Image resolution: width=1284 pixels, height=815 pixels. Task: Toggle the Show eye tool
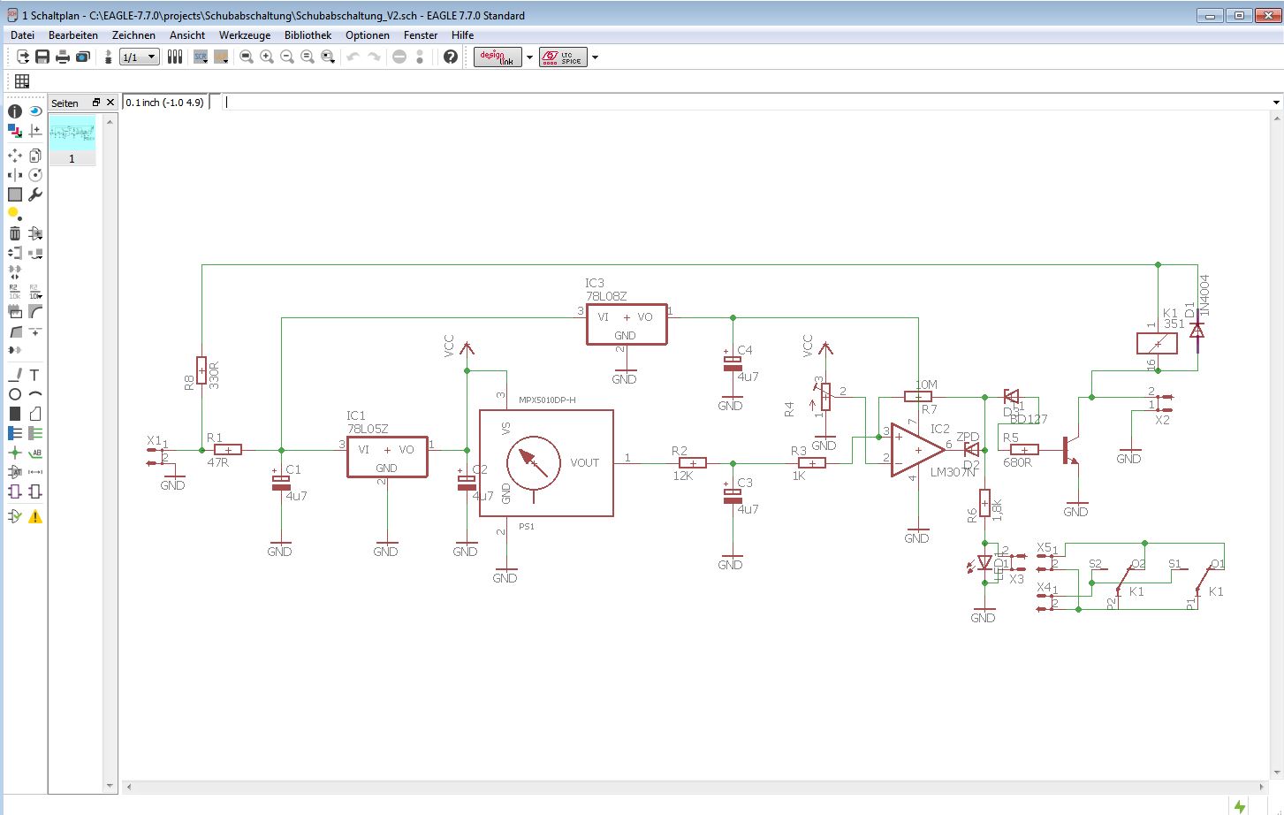[x=35, y=111]
